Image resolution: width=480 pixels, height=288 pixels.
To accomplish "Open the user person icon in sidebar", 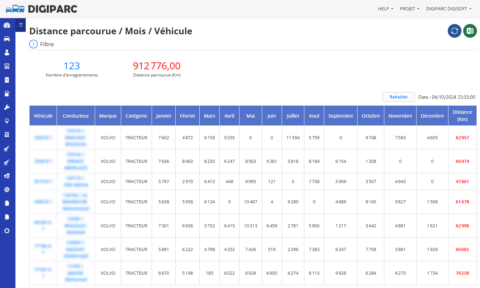I will tap(7, 52).
